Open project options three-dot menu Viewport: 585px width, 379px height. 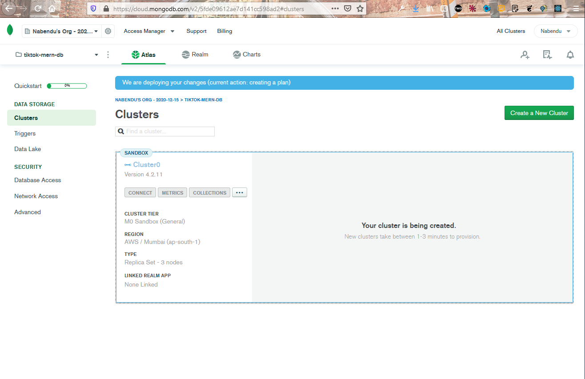tap(108, 55)
